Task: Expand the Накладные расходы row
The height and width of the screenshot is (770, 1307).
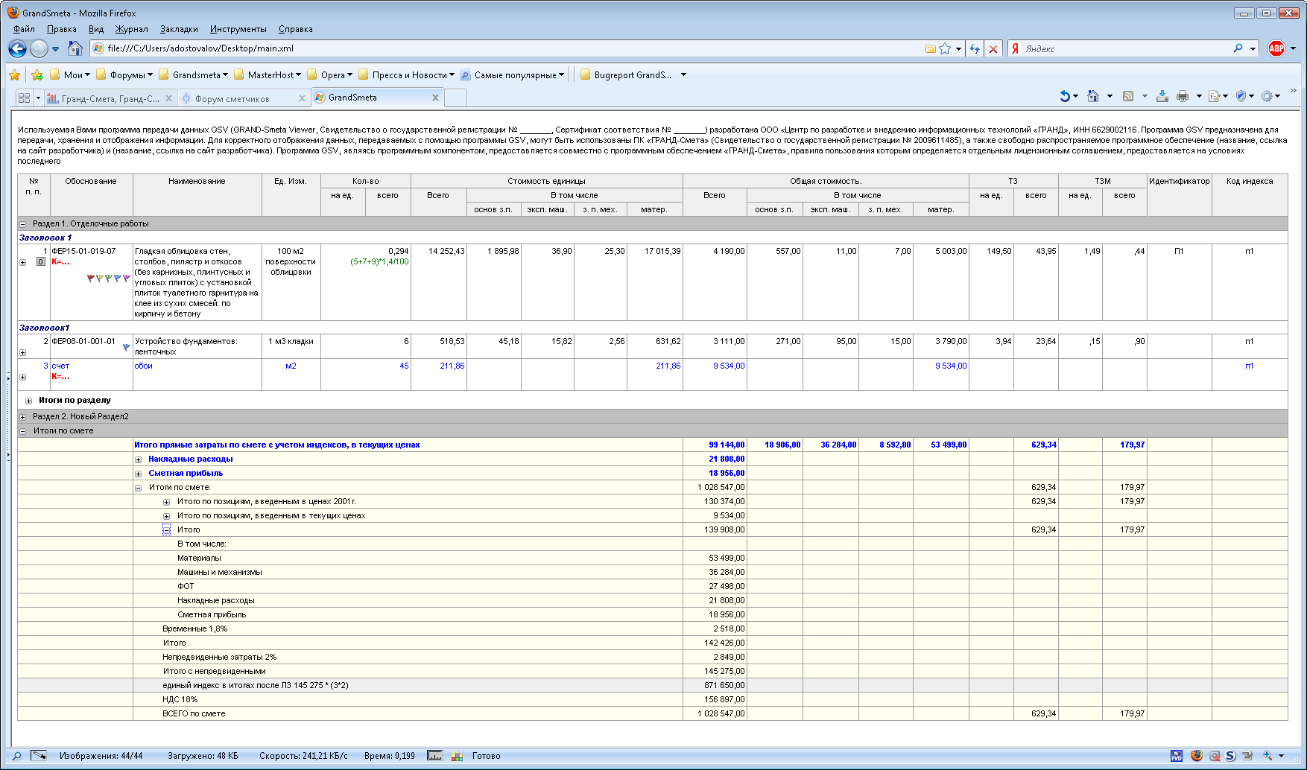Action: (138, 459)
